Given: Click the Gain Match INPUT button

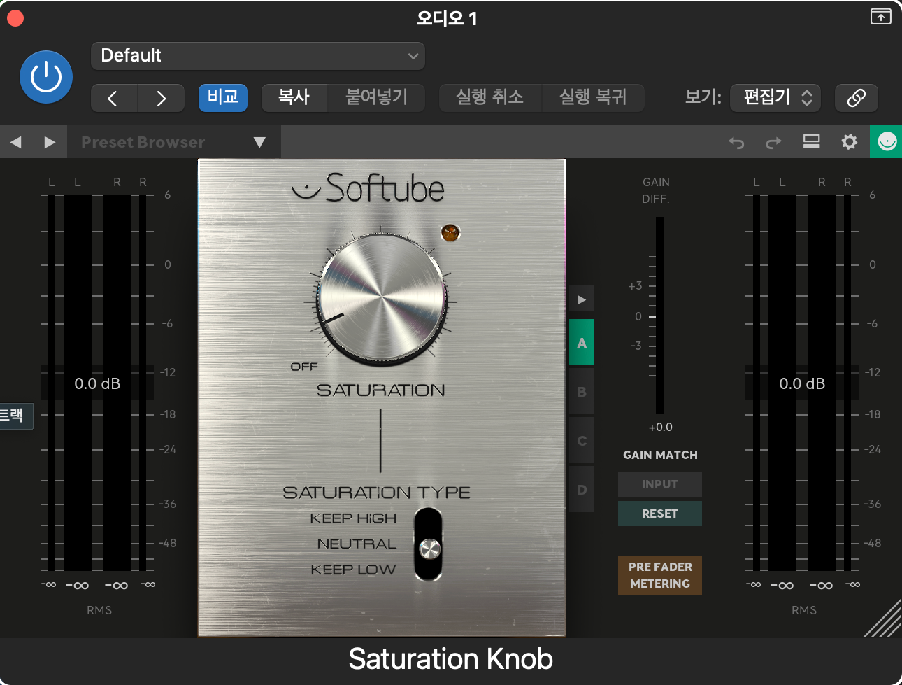Looking at the screenshot, I should [660, 484].
